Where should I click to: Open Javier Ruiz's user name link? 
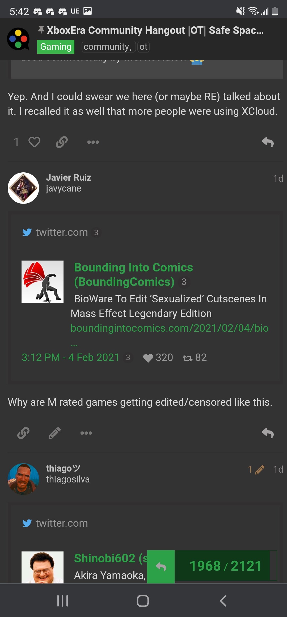tap(69, 177)
